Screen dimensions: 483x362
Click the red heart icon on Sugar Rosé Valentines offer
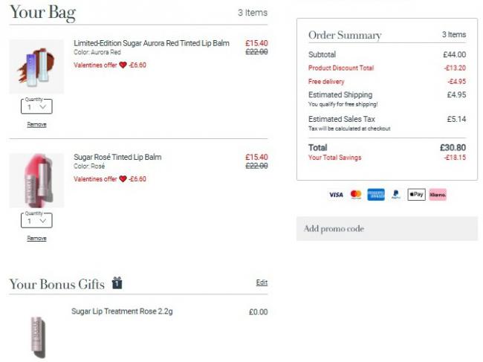[123, 179]
